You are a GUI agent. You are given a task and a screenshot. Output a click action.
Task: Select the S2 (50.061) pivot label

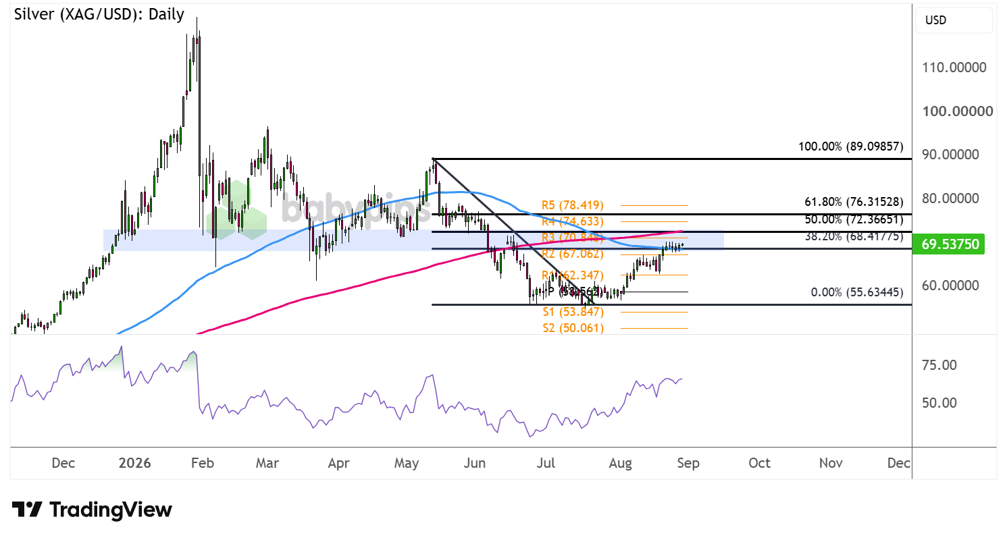(x=573, y=328)
